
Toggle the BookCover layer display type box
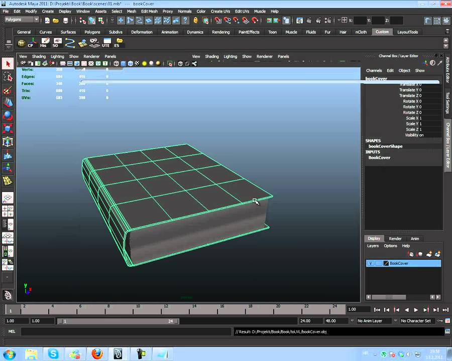(379, 263)
